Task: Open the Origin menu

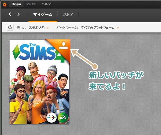Action: point(16,4)
